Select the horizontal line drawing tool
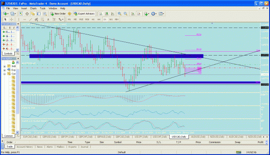 point(25,19)
